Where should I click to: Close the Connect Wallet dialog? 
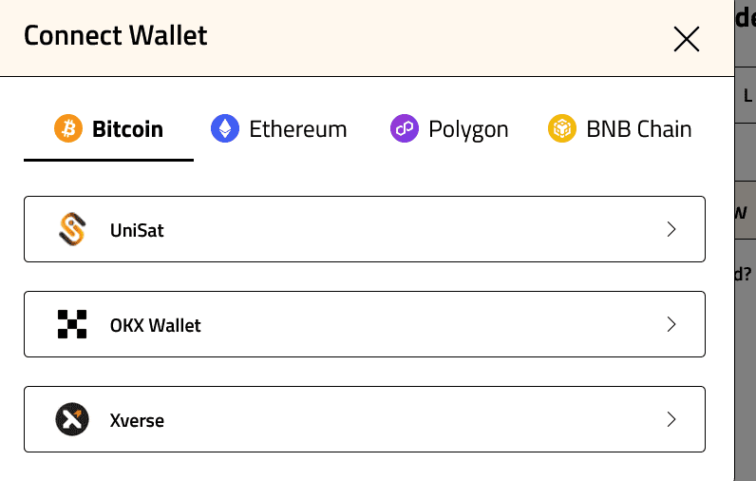tap(686, 38)
